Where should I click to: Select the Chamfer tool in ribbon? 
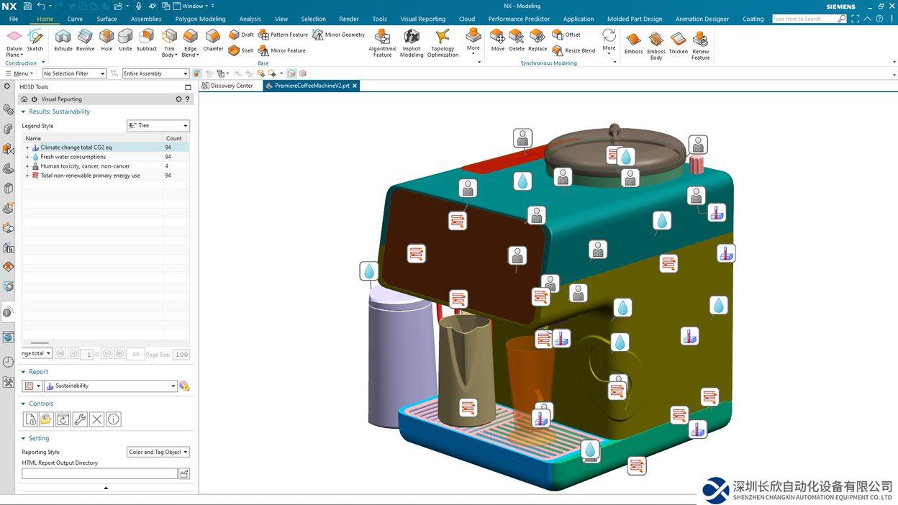point(213,40)
